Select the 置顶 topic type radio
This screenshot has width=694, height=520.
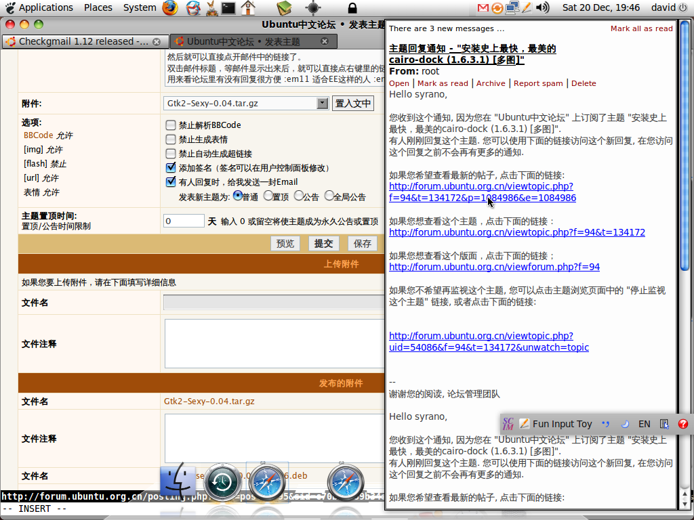click(268, 196)
